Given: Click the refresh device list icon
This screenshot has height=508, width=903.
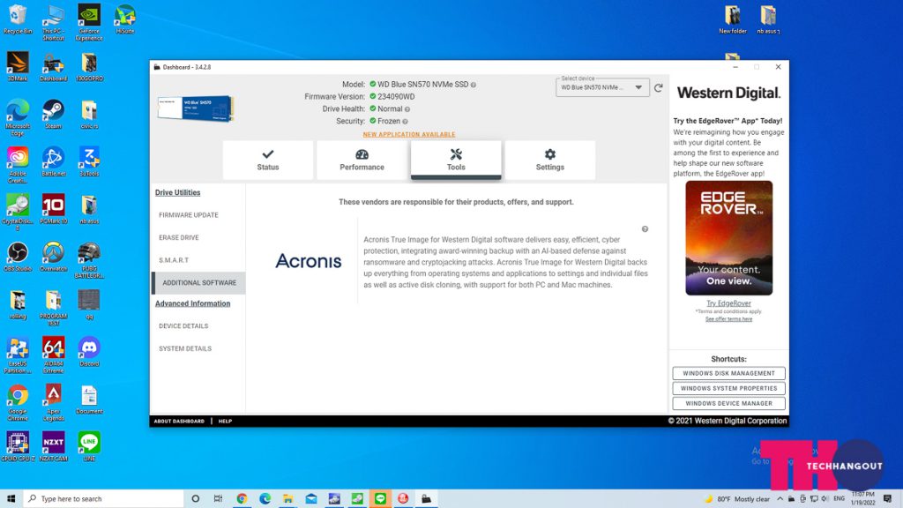Looking at the screenshot, I should pyautogui.click(x=658, y=87).
